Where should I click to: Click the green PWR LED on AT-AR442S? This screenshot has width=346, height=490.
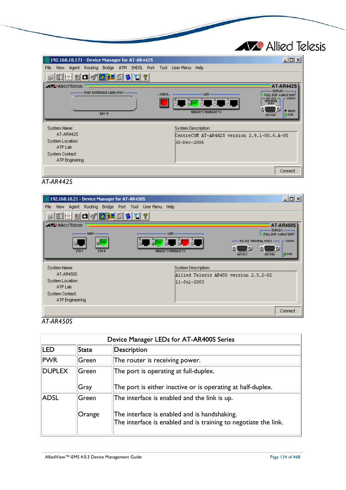pos(286,115)
